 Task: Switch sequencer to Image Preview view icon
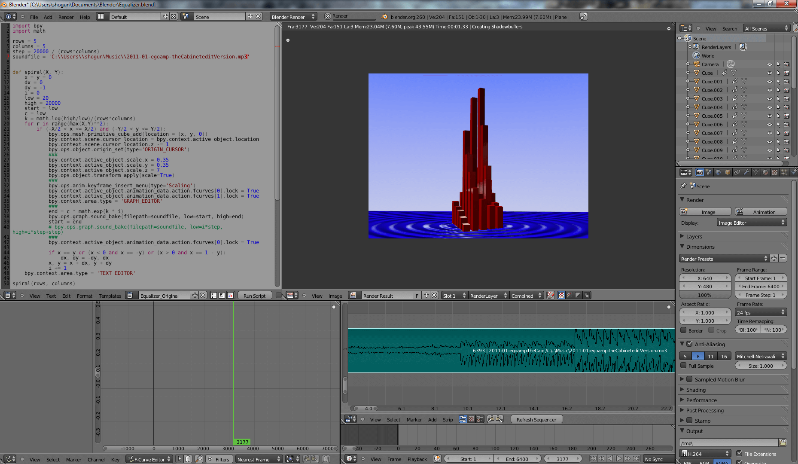471,419
